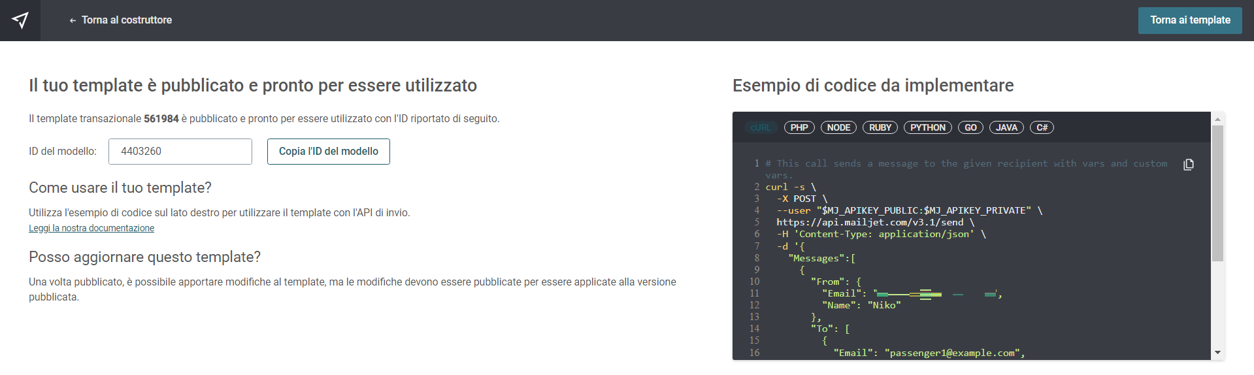This screenshot has width=1254, height=375.
Task: Switch to the GO code tab
Action: [971, 127]
